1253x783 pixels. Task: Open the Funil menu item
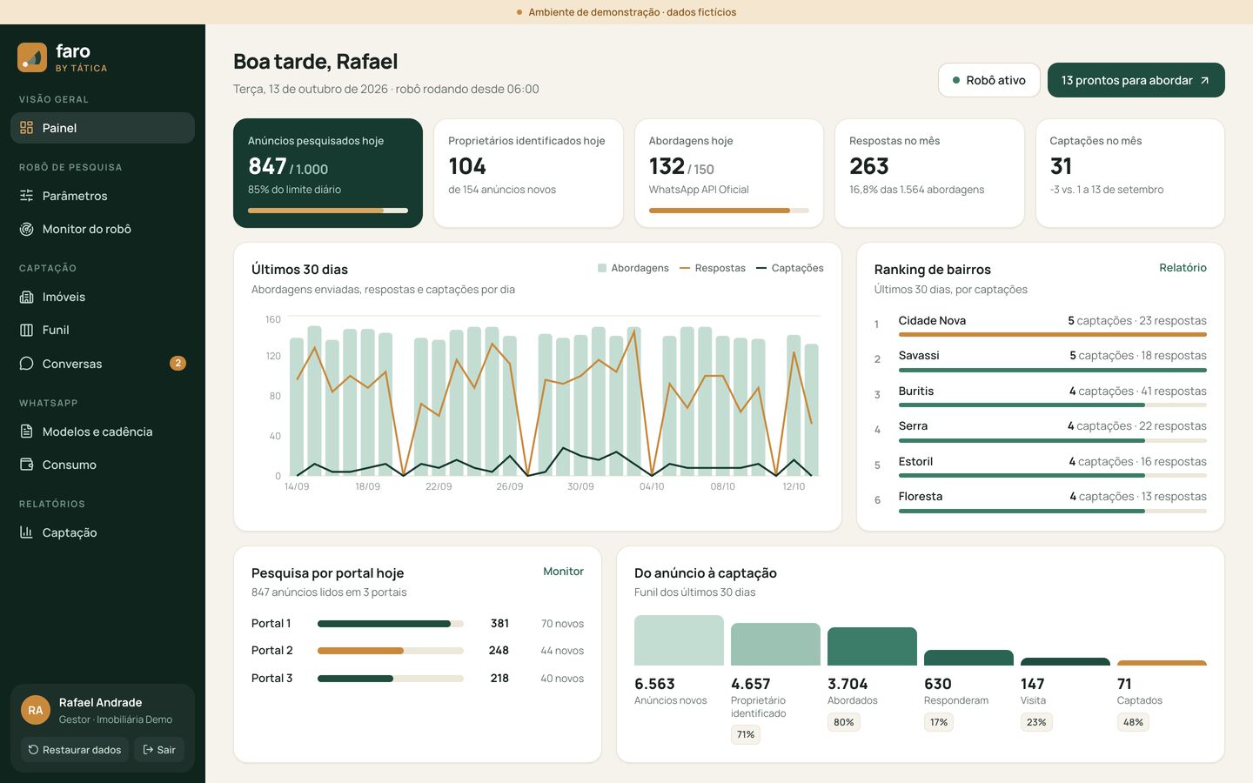tap(103, 330)
